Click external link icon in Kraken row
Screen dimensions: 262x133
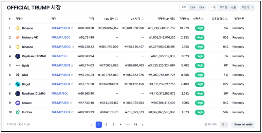click(70, 103)
